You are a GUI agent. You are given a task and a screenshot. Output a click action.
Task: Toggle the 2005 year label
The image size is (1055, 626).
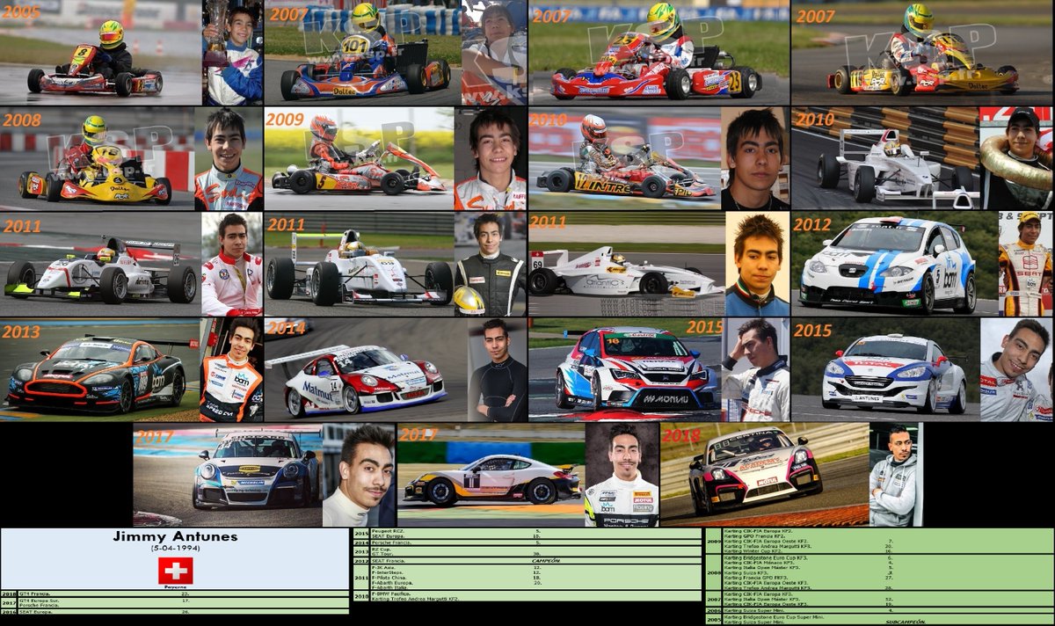click(x=22, y=13)
